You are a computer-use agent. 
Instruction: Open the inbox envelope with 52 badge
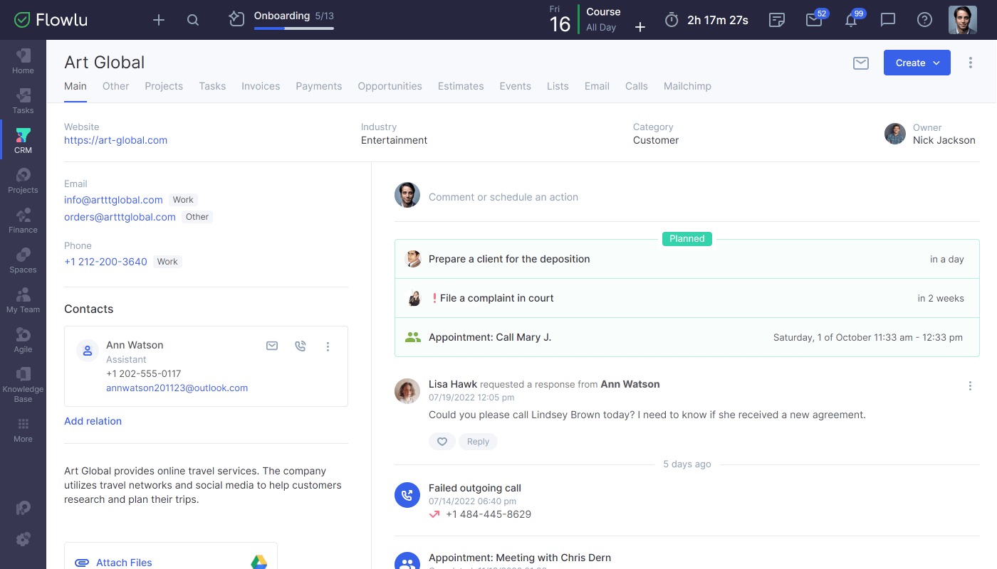(813, 20)
